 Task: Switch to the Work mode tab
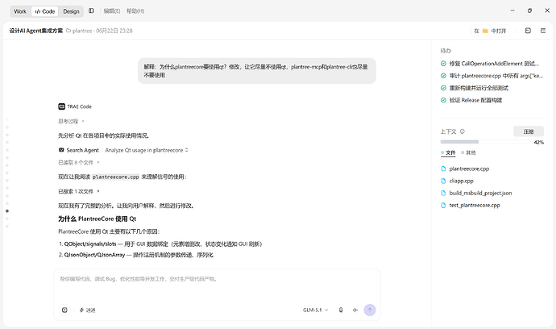coord(20,11)
